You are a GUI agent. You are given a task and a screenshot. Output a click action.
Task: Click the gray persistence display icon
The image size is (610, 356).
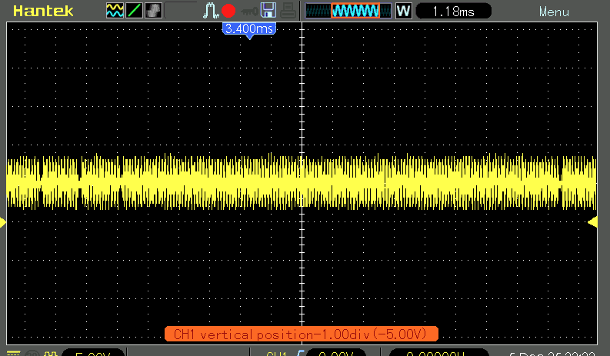[153, 11]
